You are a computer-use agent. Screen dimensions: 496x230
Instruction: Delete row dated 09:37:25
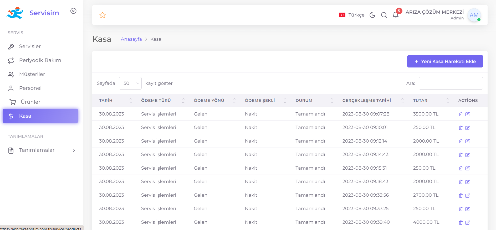coord(461,209)
